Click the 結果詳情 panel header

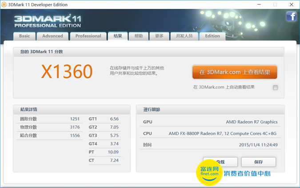click(72, 110)
